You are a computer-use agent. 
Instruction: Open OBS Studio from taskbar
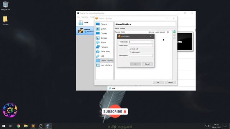[41, 126]
